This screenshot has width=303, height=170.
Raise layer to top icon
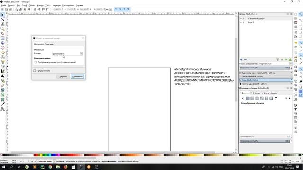coord(278,59)
